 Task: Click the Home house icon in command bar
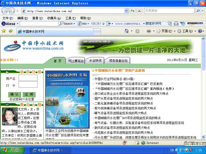pos(127,31)
